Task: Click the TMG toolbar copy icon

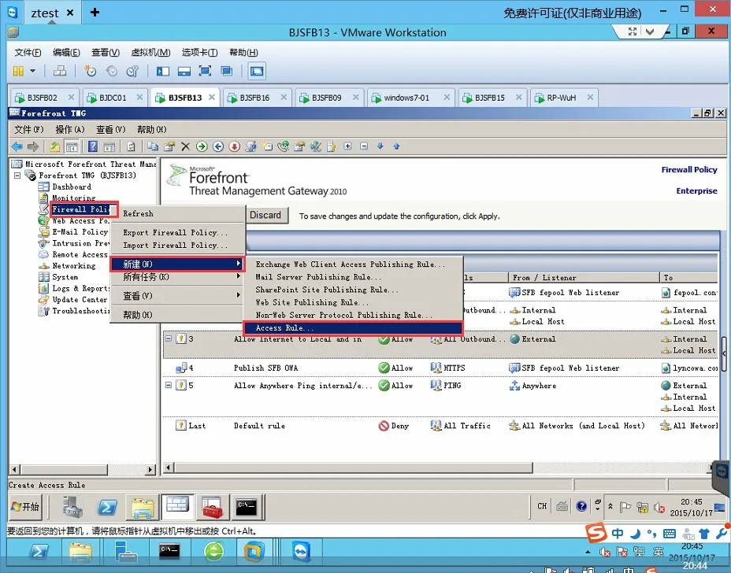Action: click(x=153, y=146)
